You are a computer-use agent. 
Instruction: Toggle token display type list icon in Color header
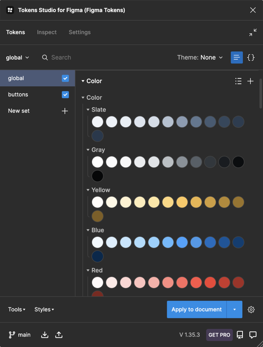[x=238, y=81]
